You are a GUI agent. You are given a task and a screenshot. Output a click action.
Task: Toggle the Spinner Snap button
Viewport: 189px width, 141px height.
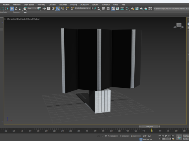pos(67,9)
